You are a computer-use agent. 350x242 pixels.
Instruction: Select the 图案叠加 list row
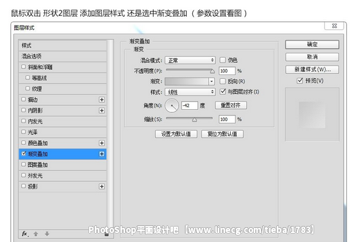(63, 165)
